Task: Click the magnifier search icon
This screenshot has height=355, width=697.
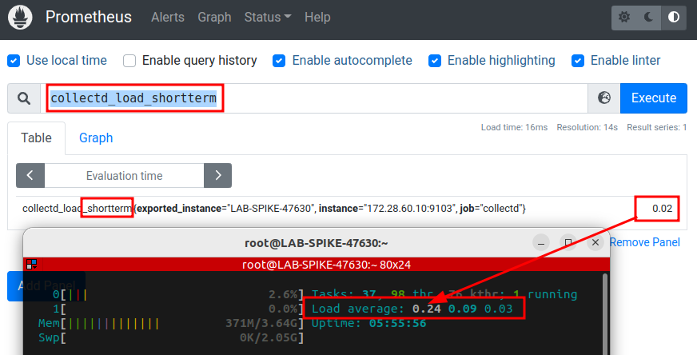Action: (x=24, y=98)
